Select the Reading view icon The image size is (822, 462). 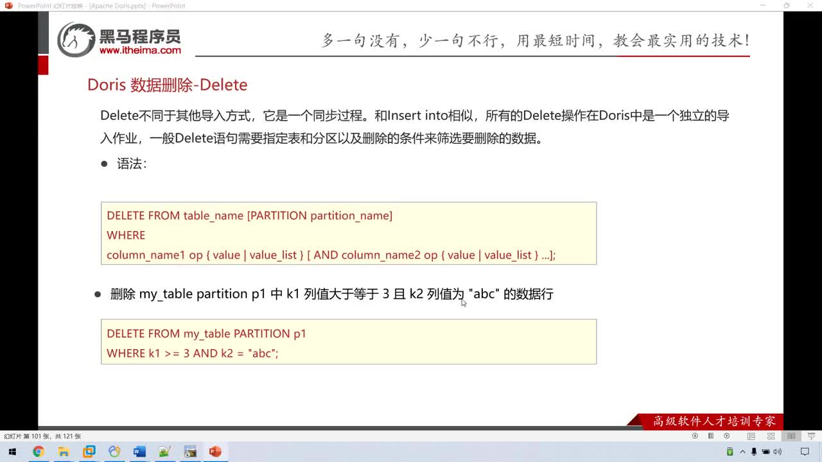(791, 436)
